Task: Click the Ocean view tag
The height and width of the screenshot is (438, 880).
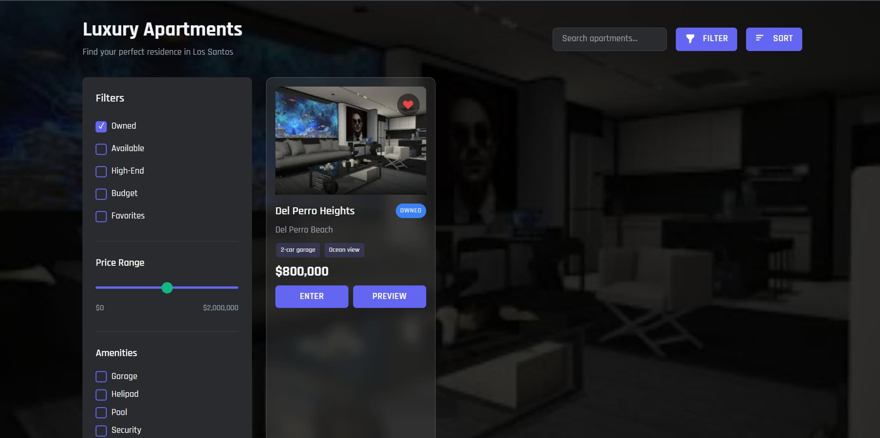Action: click(x=344, y=250)
